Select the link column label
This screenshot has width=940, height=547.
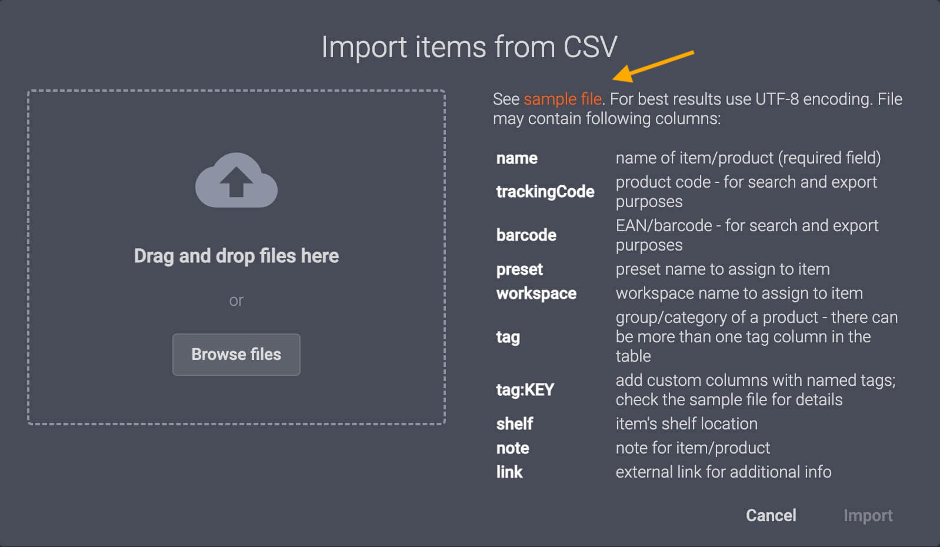point(509,471)
